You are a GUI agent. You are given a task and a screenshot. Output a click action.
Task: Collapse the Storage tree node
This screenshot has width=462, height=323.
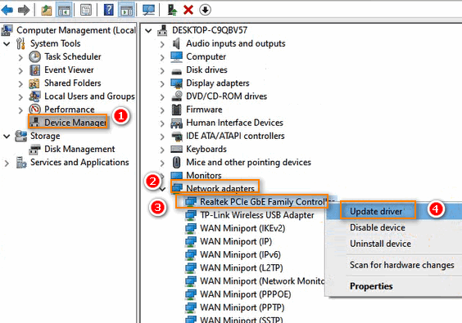[7, 137]
